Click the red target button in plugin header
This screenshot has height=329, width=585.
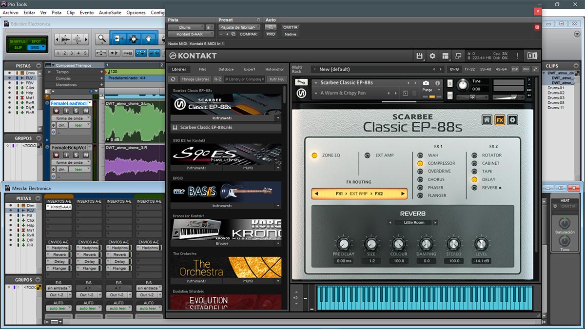pos(537,27)
